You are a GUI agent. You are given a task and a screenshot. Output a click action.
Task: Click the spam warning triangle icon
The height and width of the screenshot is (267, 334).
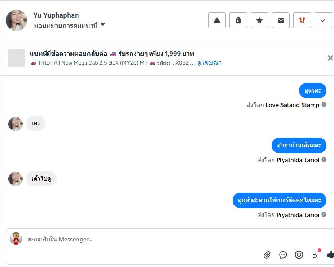217,20
